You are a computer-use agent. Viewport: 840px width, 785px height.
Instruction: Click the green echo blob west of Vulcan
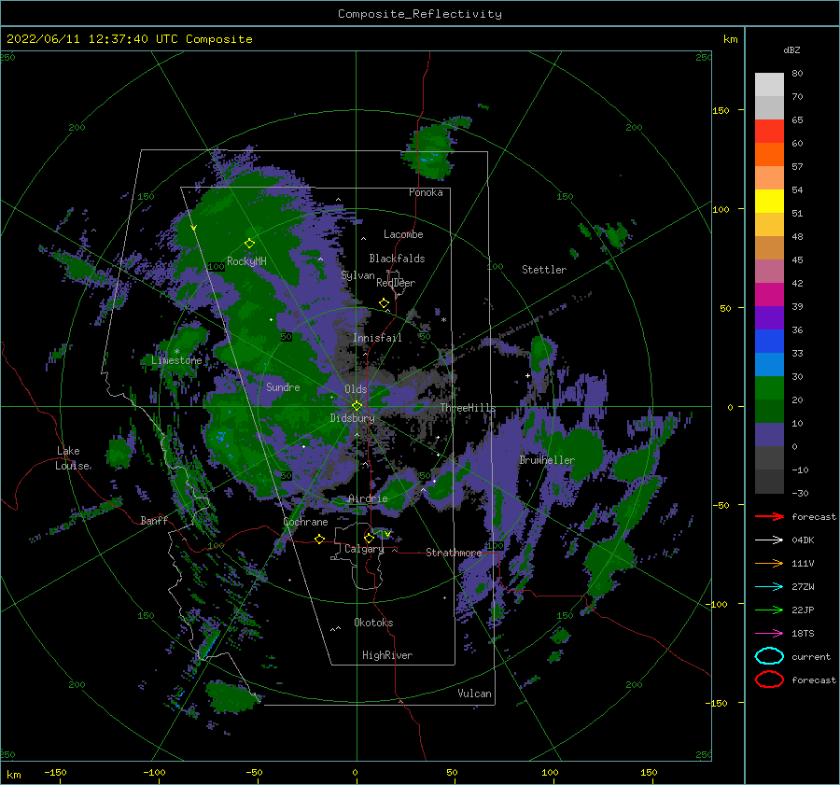coord(233,696)
